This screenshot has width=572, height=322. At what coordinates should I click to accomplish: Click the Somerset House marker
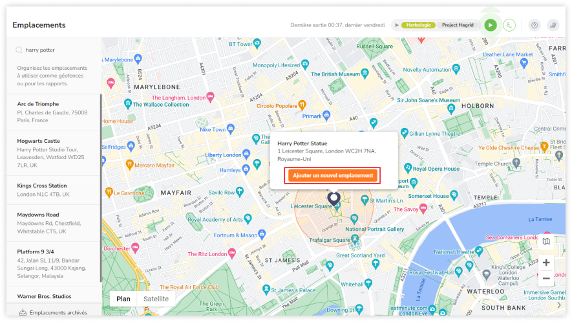click(454, 195)
